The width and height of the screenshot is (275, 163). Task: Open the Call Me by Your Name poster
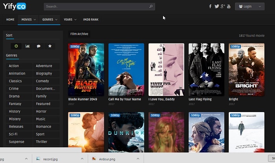click(126, 70)
